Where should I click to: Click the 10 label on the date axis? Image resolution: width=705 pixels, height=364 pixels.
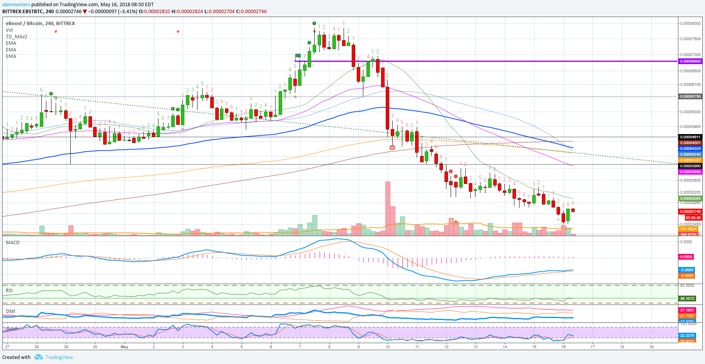click(388, 347)
